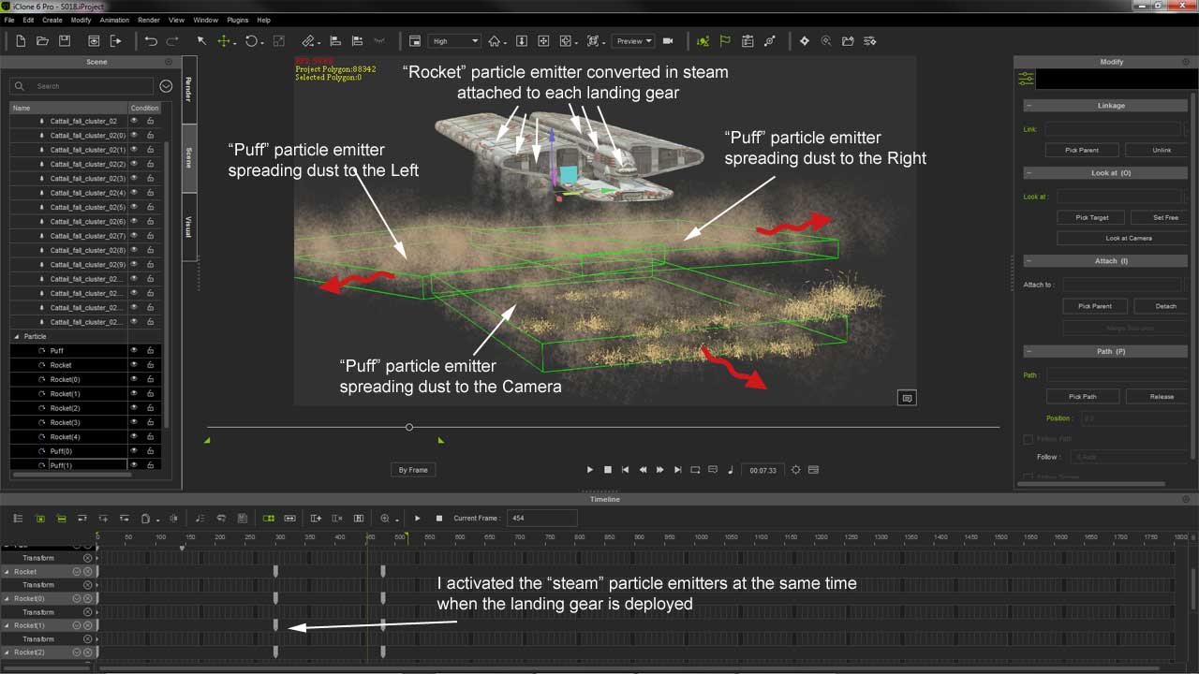This screenshot has width=1199, height=674.
Task: Switch to the Render side tab
Action: [x=188, y=90]
